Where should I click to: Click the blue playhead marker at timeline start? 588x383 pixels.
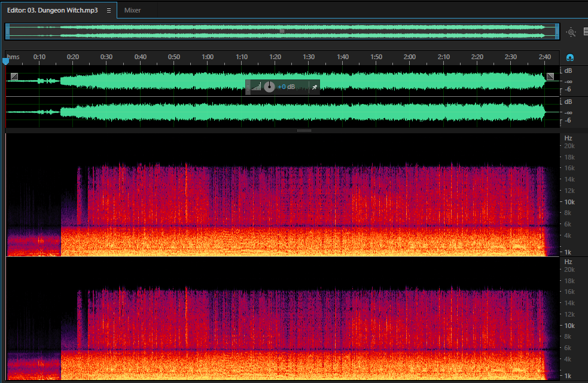tap(5, 61)
